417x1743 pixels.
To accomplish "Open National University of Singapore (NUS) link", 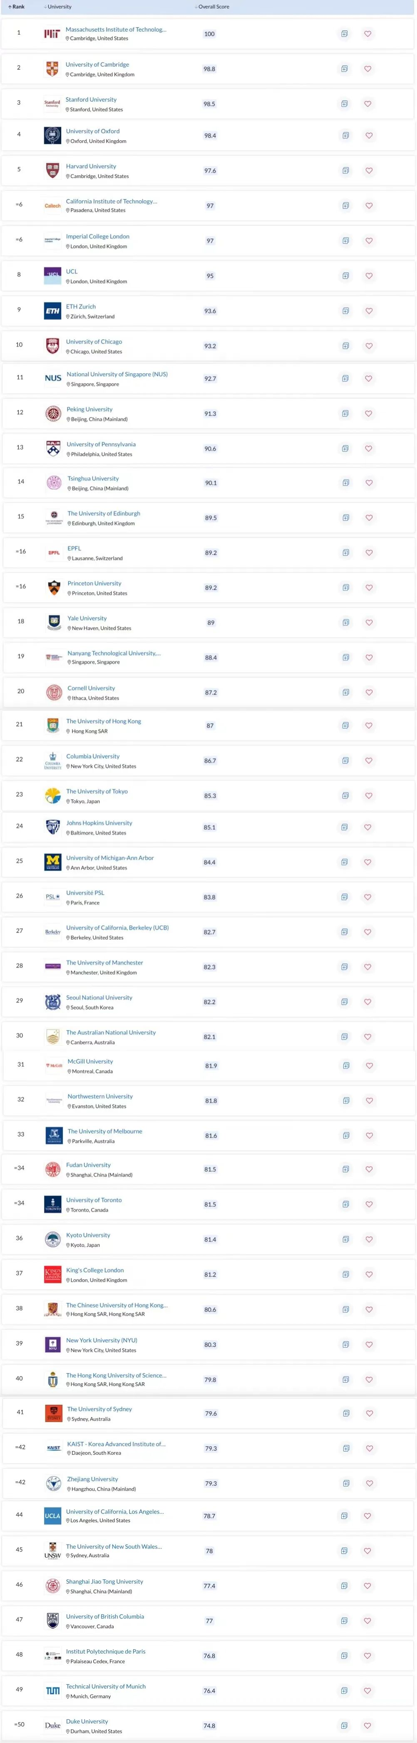I will point(117,374).
